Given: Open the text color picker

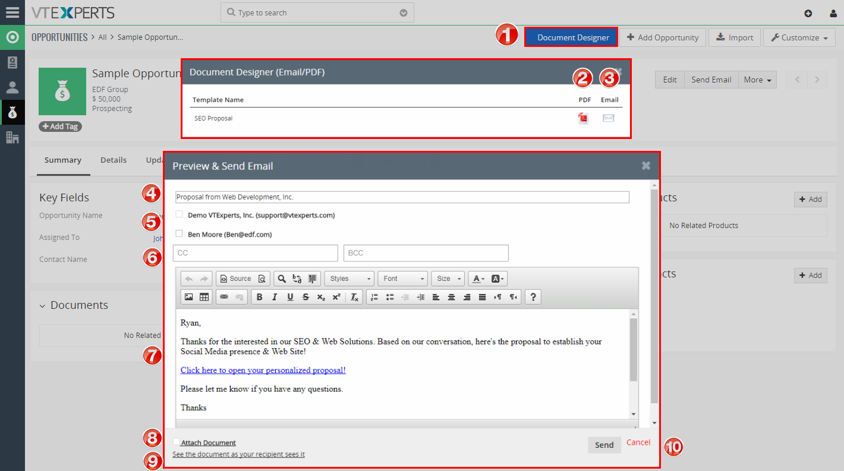Looking at the screenshot, I should click(x=478, y=279).
